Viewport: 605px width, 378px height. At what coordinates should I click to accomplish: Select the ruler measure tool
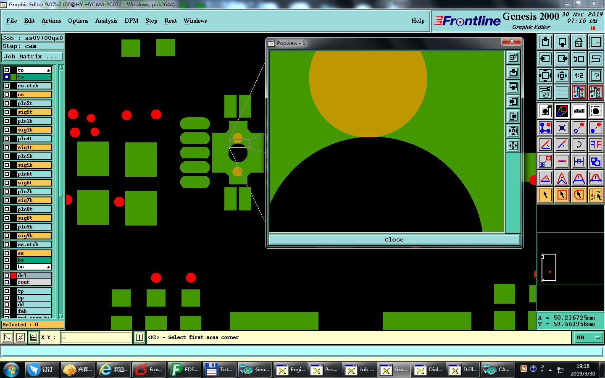(579, 111)
